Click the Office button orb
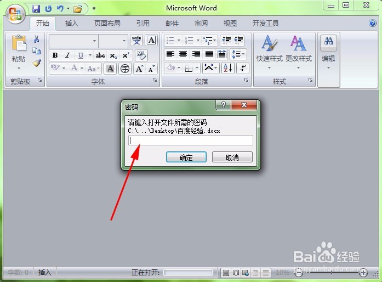 coord(15,14)
